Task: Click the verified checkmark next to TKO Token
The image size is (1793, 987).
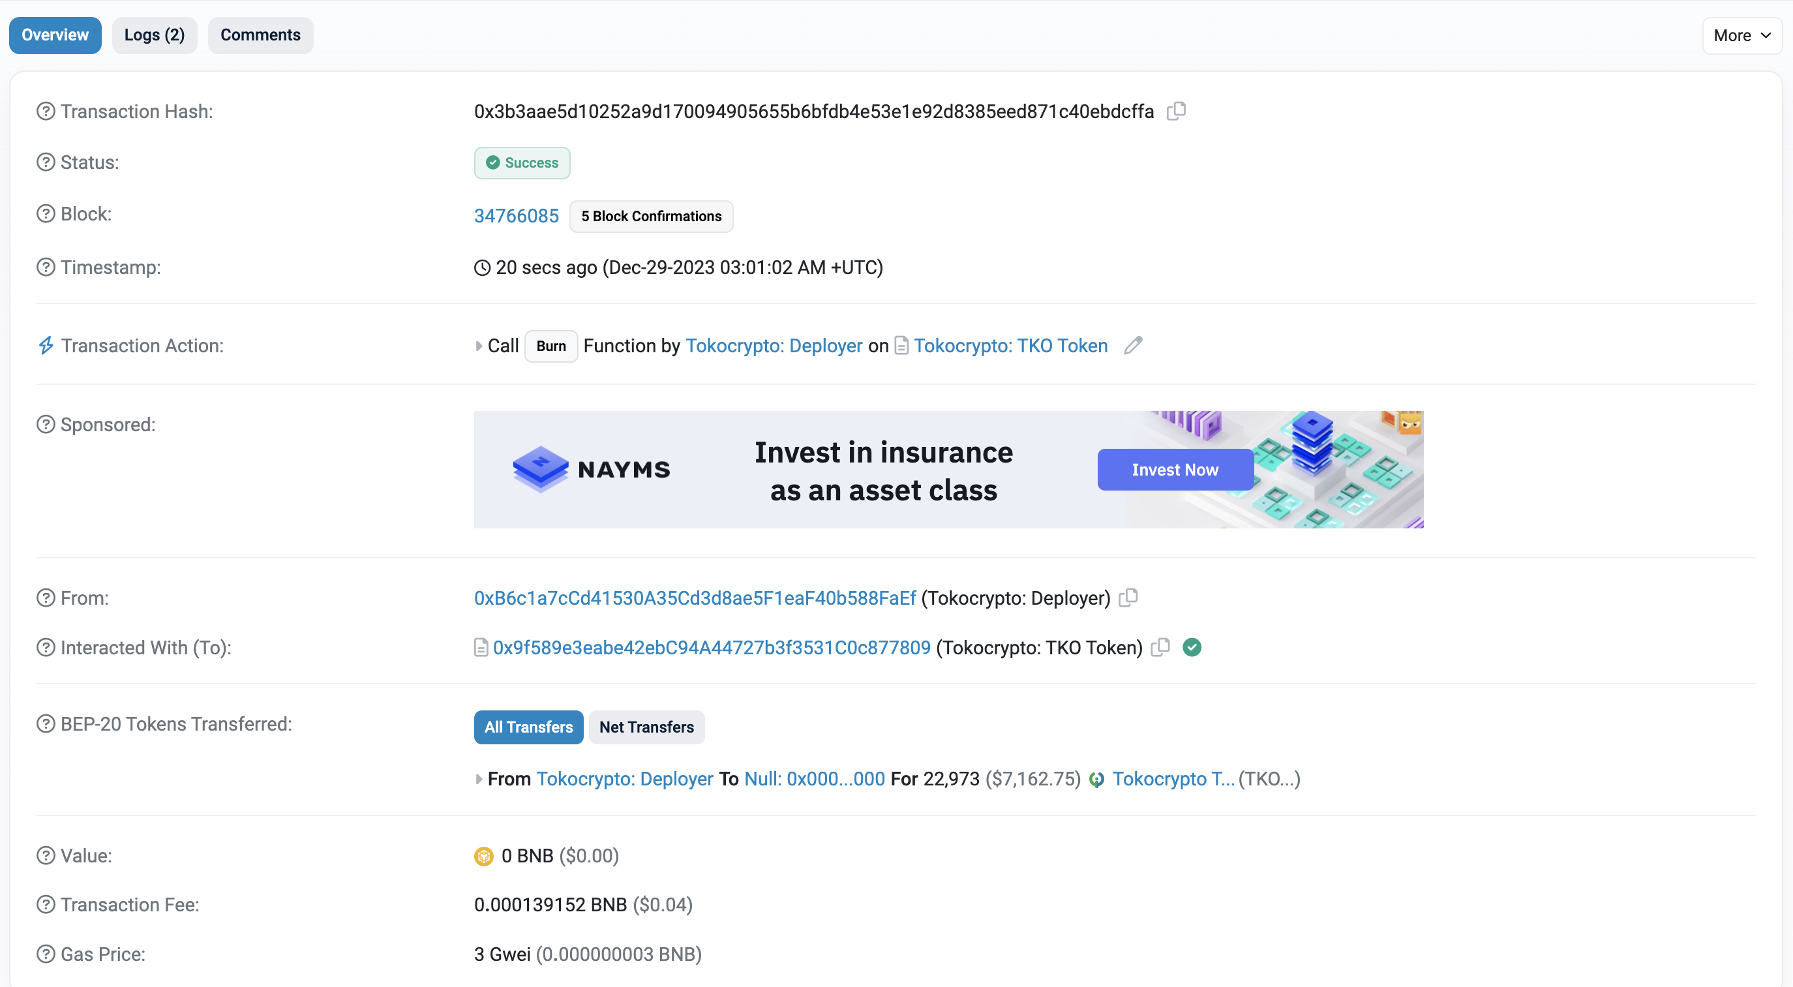Action: click(1192, 647)
